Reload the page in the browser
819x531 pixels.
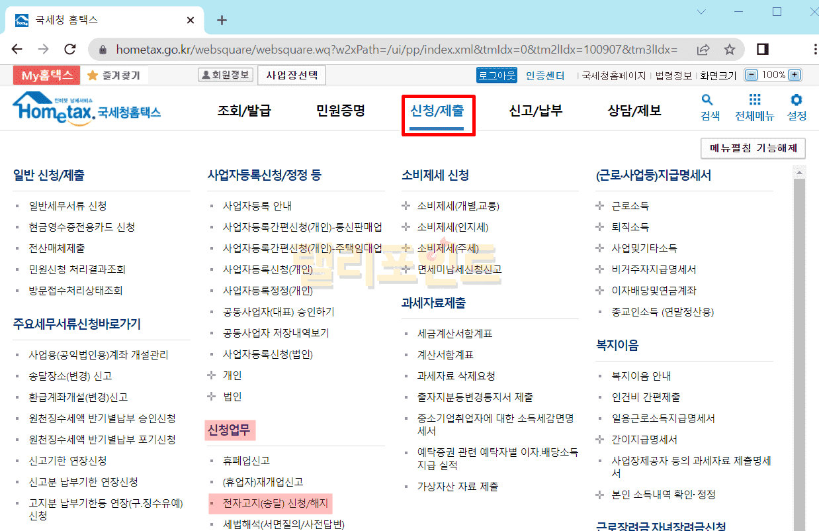pyautogui.click(x=69, y=50)
